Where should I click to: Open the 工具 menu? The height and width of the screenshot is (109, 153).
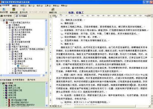click(48, 6)
